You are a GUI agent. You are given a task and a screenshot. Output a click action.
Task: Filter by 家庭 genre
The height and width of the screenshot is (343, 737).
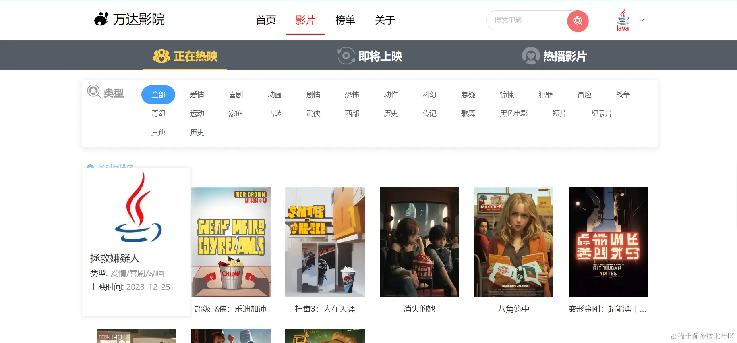(x=236, y=113)
